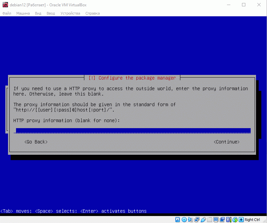Click the shared folders status icon
267x223 pixels.
coord(209,220)
